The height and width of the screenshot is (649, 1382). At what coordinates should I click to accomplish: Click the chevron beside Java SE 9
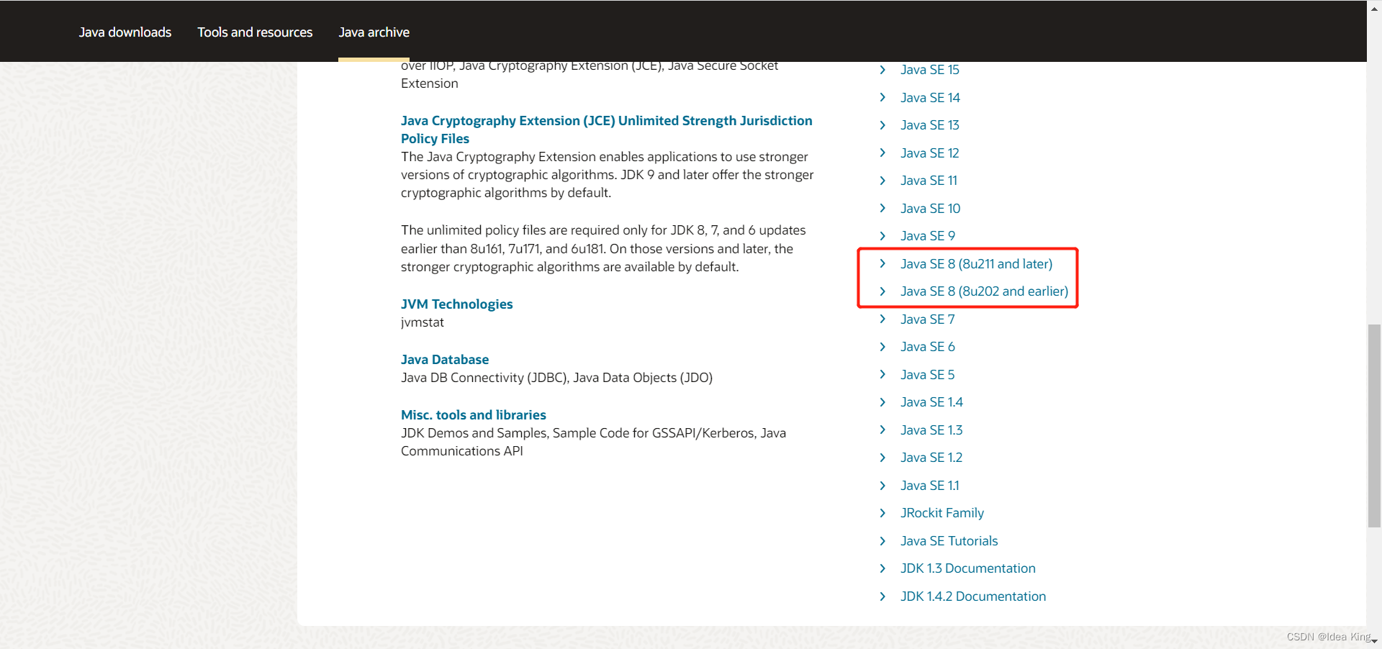(882, 236)
